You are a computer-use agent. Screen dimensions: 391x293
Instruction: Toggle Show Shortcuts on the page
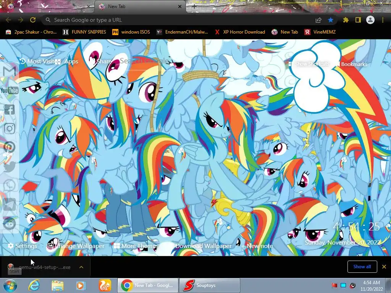(309, 64)
